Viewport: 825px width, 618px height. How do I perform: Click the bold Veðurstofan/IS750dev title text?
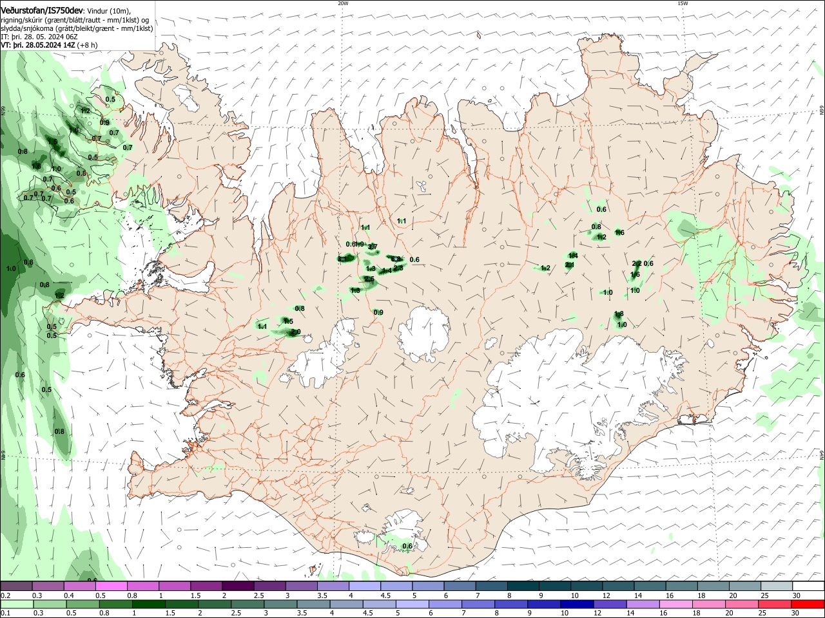(x=42, y=11)
